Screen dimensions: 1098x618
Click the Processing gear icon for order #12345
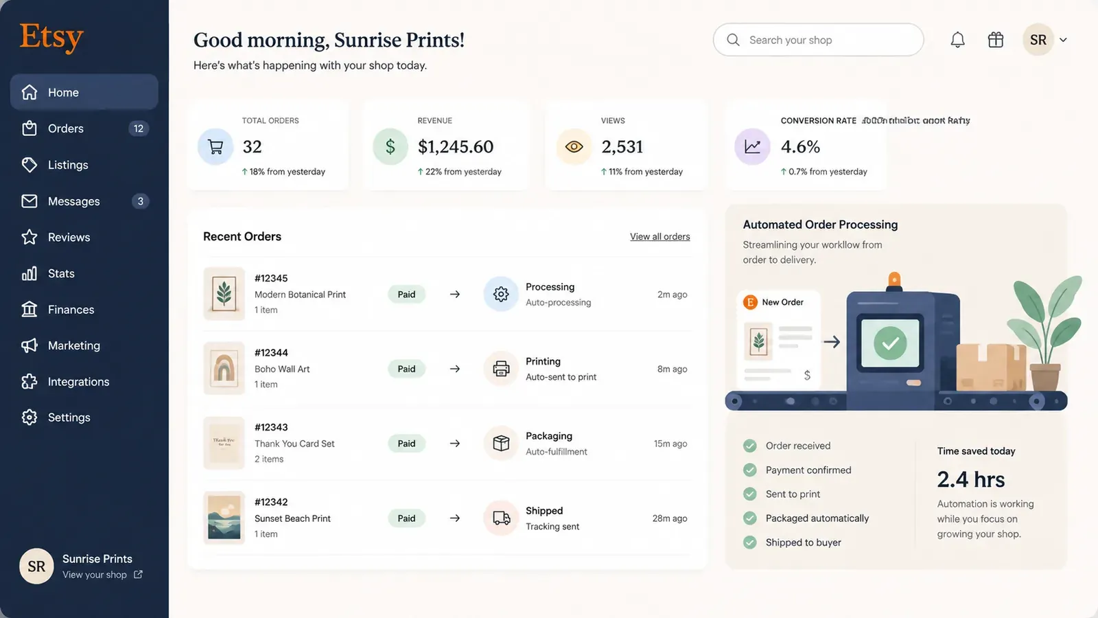[x=501, y=294]
